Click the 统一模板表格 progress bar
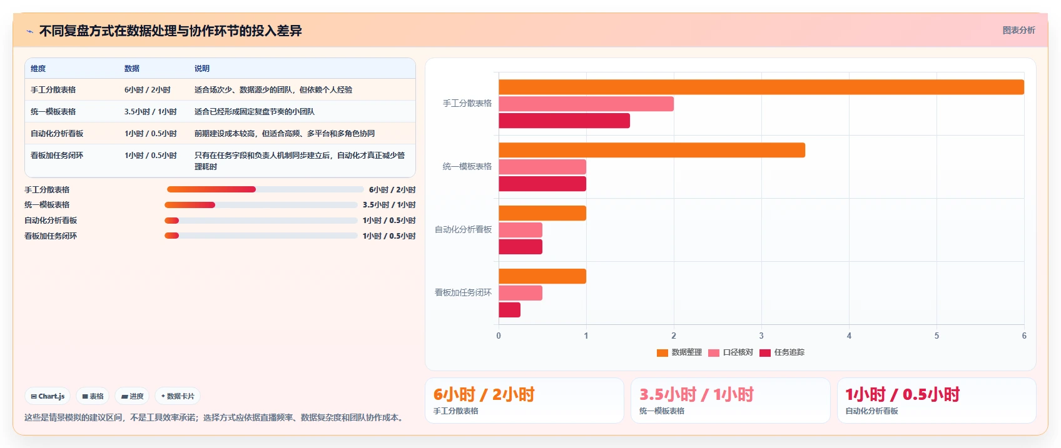Image resolution: width=1061 pixels, height=448 pixels. pyautogui.click(x=261, y=205)
